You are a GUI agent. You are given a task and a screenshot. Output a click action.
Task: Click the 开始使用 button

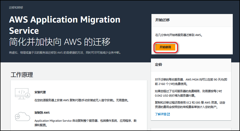click(165, 47)
